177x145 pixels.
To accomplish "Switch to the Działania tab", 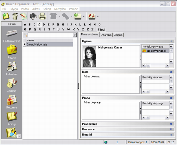I will [x=106, y=35].
